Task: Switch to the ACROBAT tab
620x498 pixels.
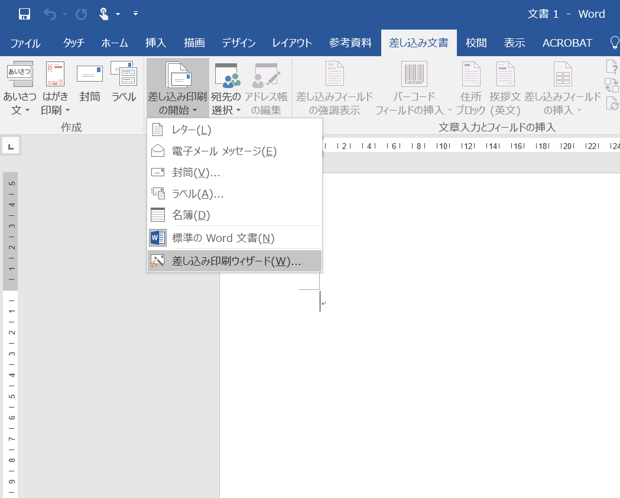Action: pyautogui.click(x=567, y=43)
